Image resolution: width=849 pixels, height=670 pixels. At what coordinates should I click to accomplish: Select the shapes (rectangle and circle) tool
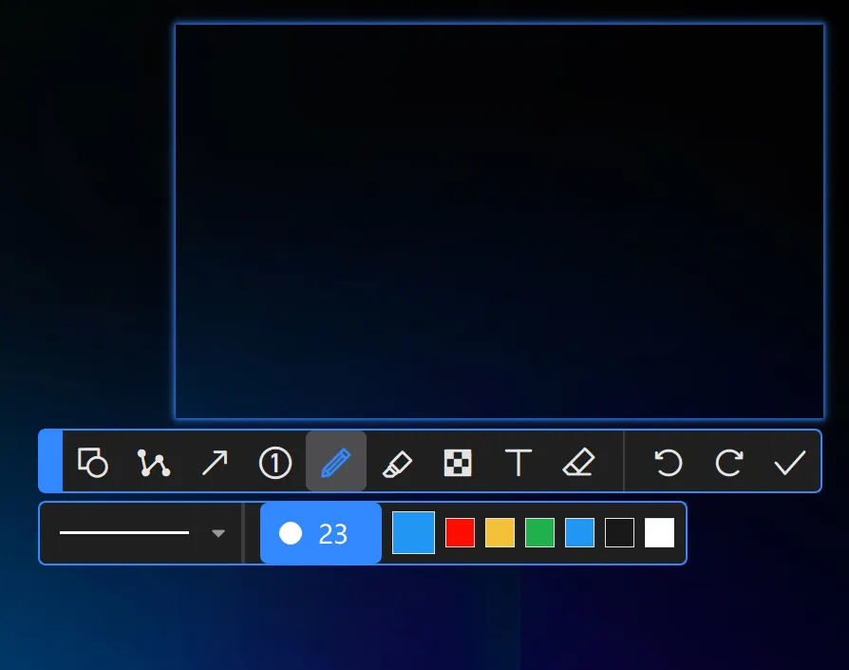[93, 463]
